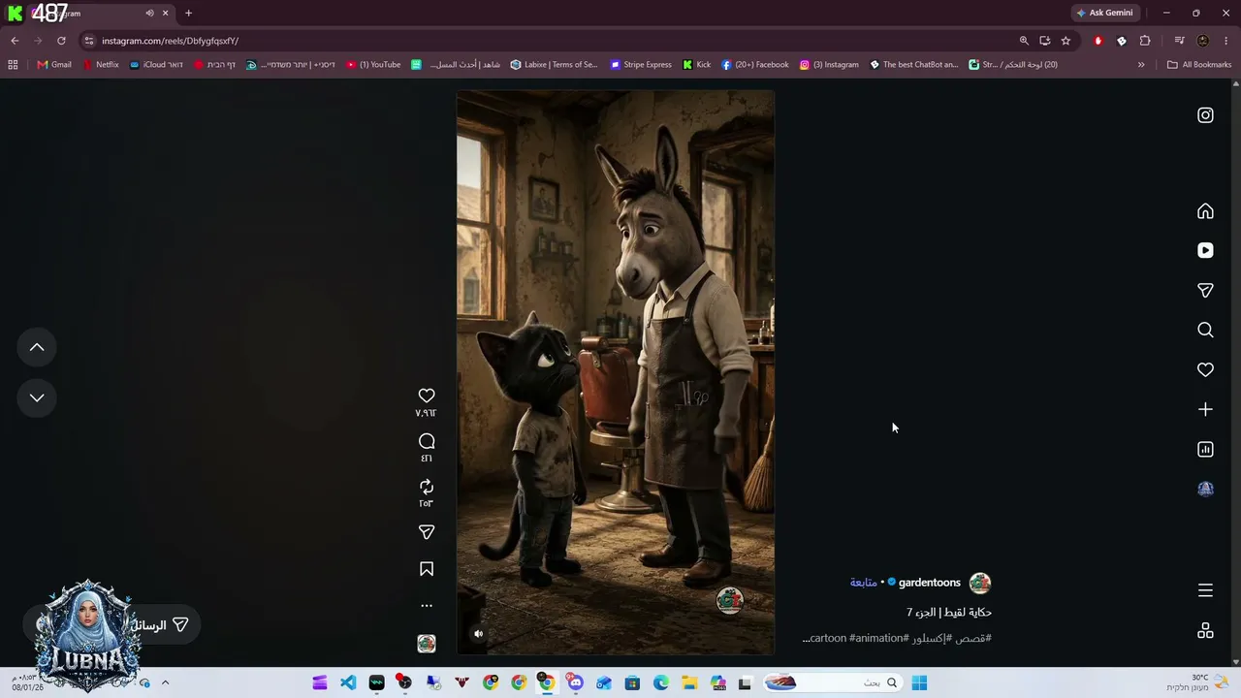This screenshot has width=1241, height=698.
Task: Follow gardentoons using the متابعة link
Action: [864, 583]
